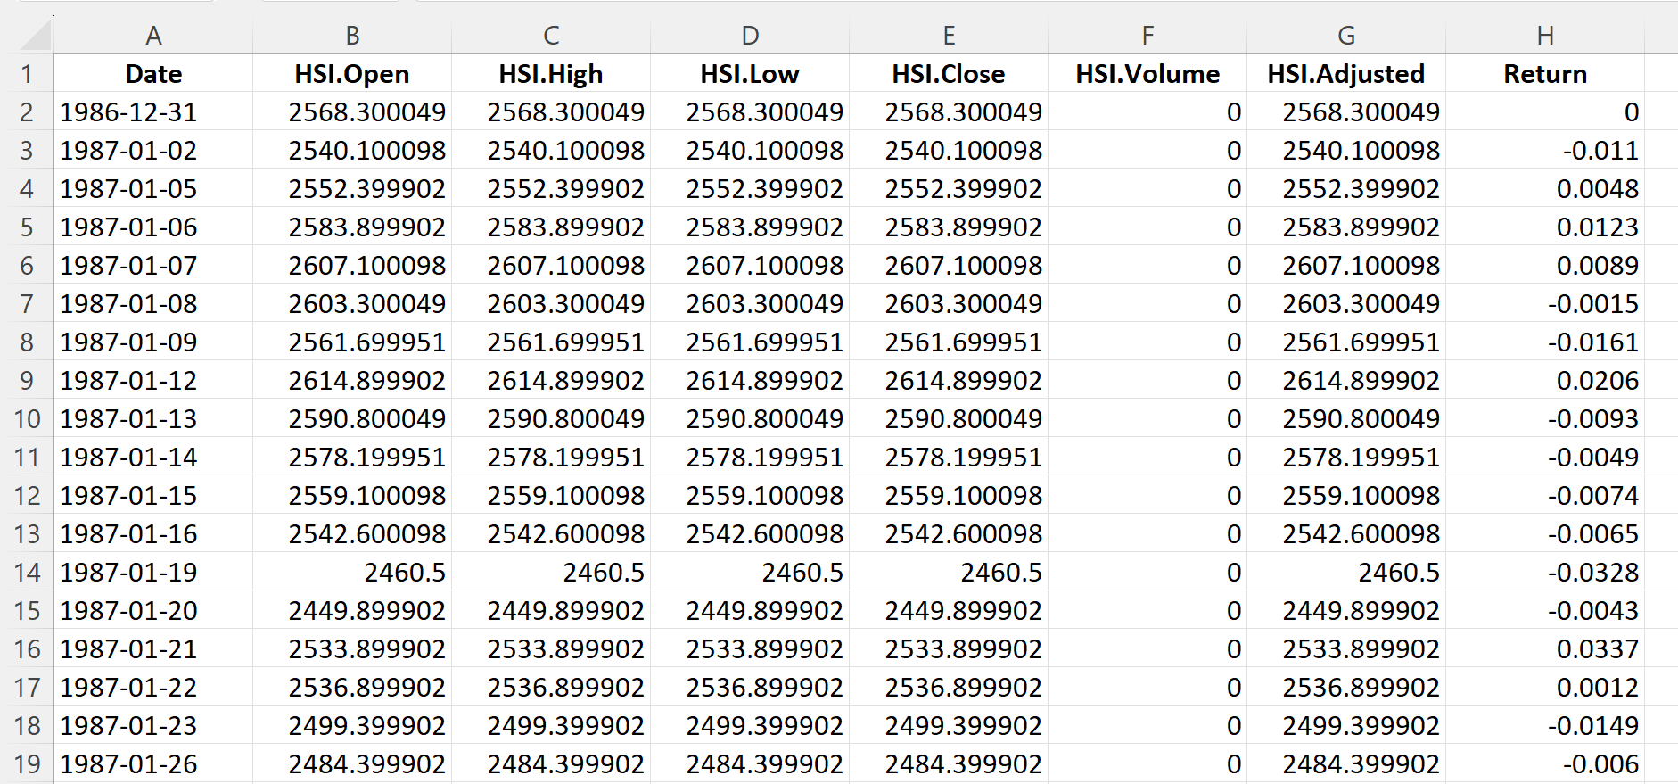Select date cell 1987-01-09

coord(153,342)
